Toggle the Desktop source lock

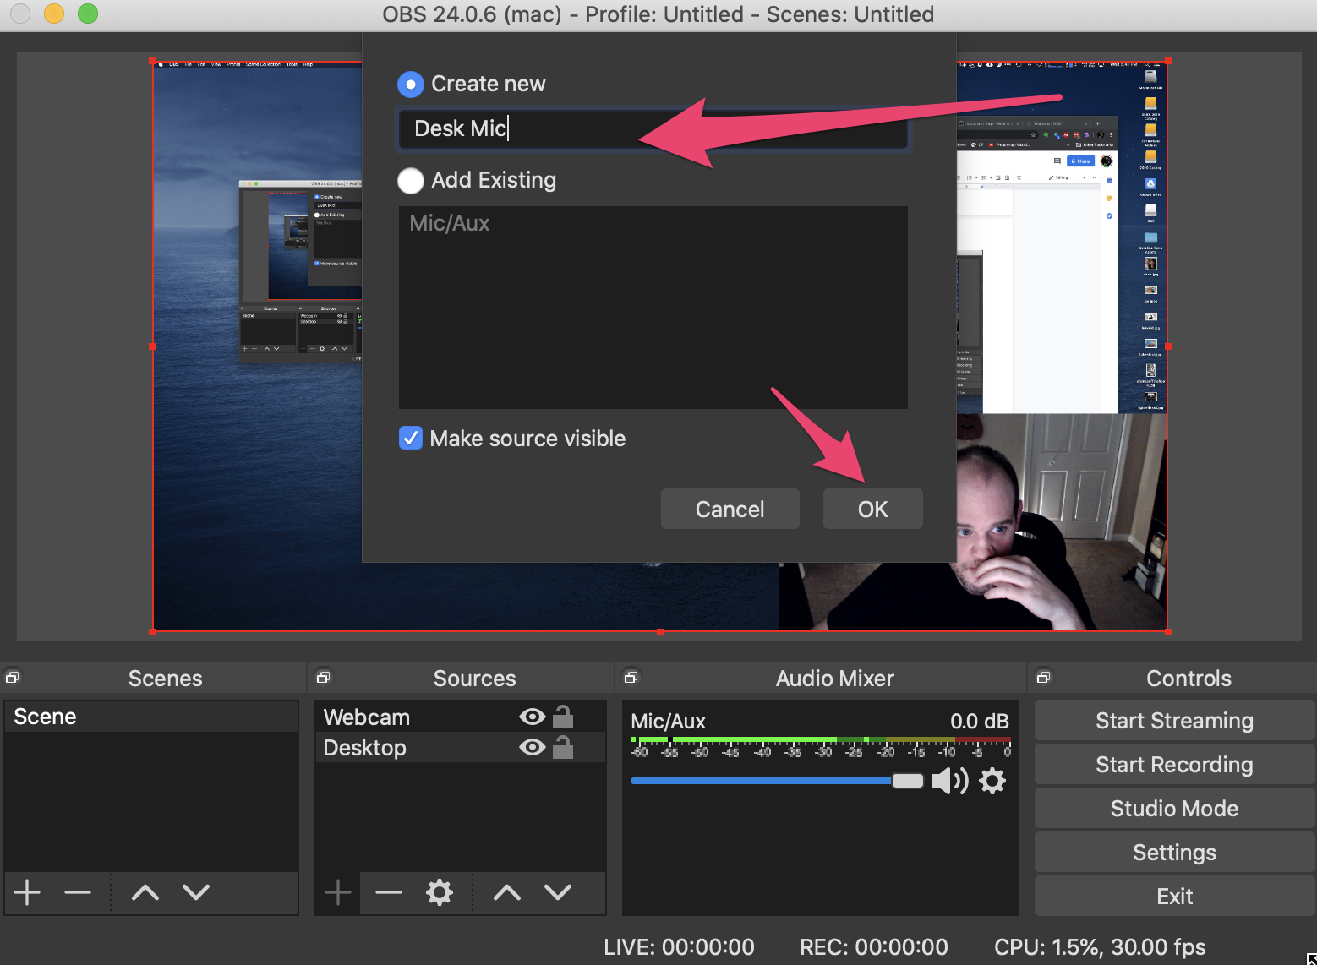click(563, 748)
